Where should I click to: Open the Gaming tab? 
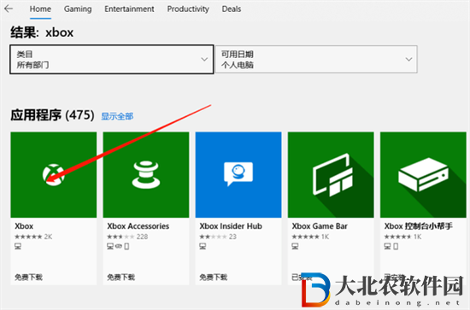tap(78, 9)
